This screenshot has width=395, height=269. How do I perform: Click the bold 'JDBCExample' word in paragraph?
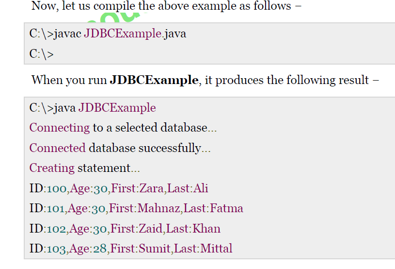[x=154, y=80]
